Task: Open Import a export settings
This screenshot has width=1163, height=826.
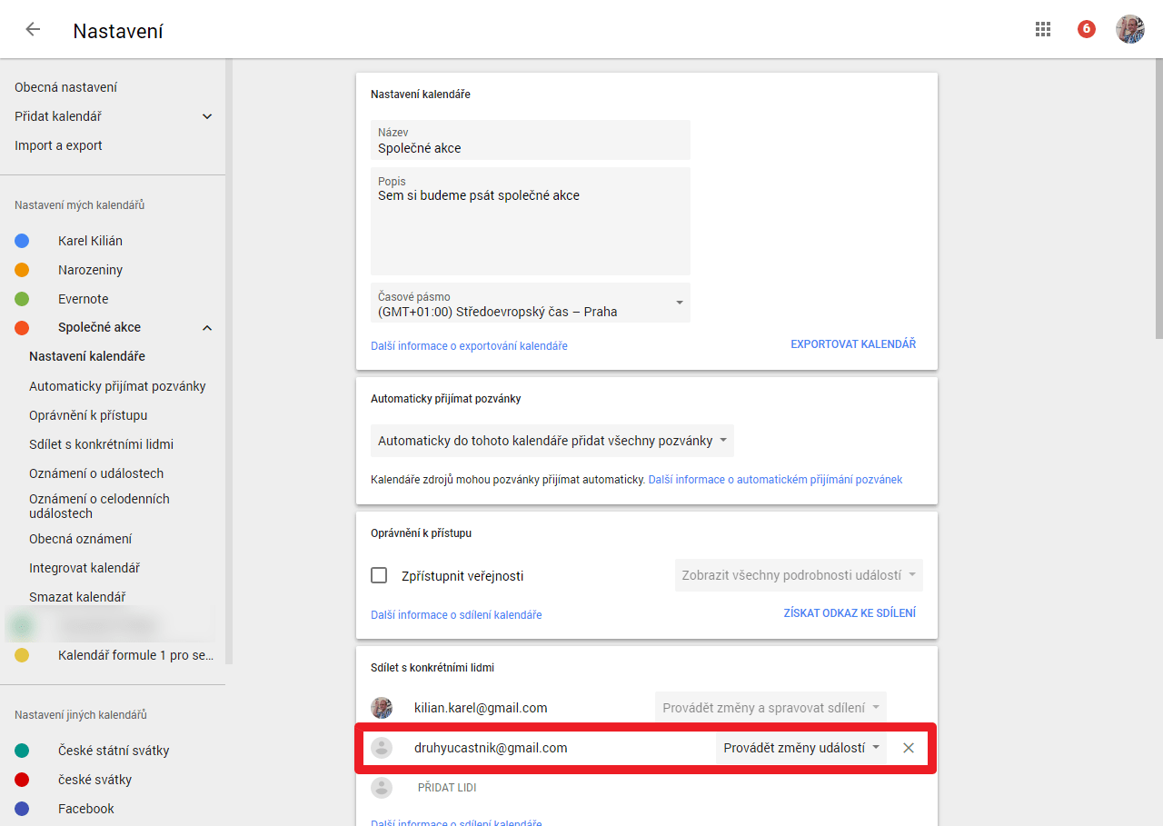Action: (58, 145)
